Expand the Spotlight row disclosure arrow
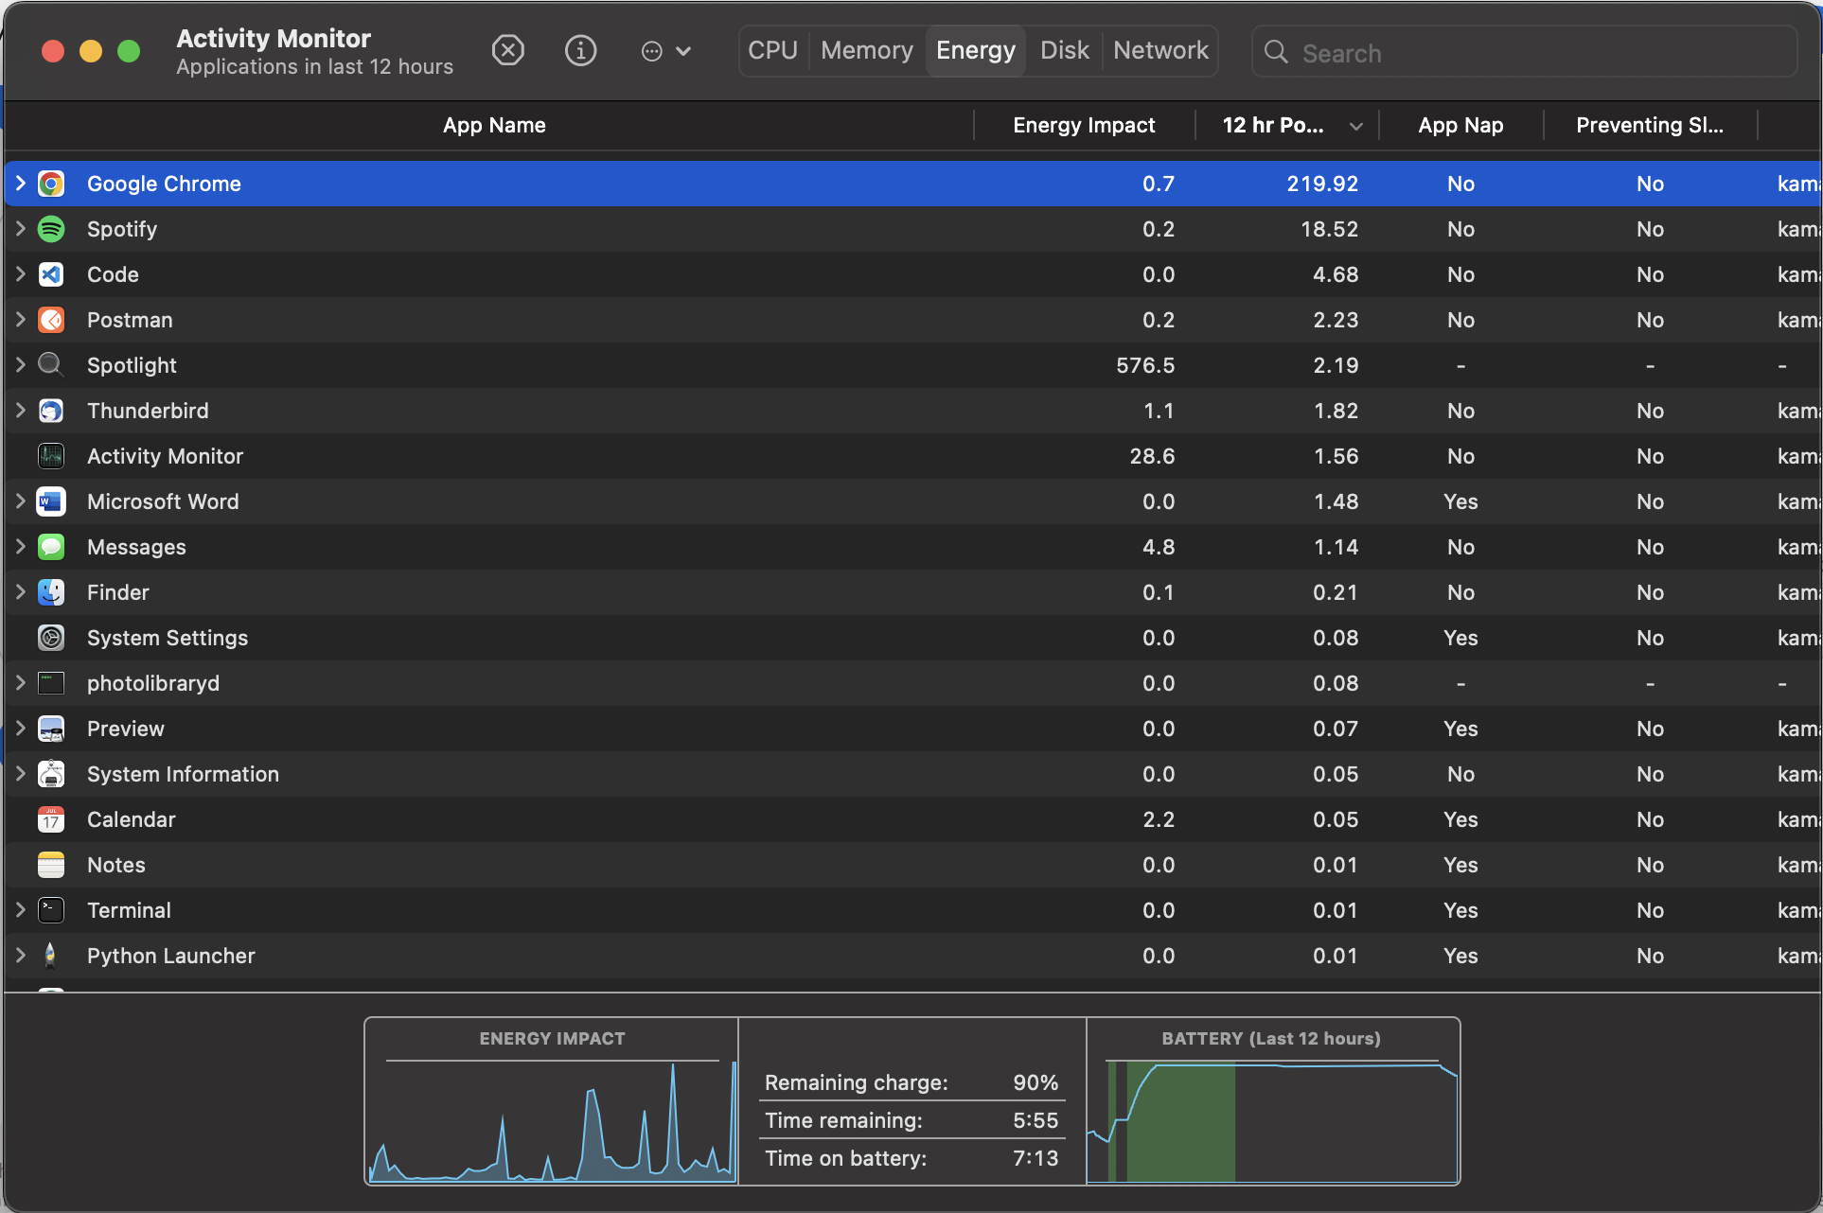Screen dimensions: 1823x1213 pos(20,365)
